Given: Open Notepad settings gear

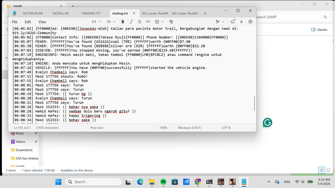Looking at the screenshot, I should click(x=250, y=22).
